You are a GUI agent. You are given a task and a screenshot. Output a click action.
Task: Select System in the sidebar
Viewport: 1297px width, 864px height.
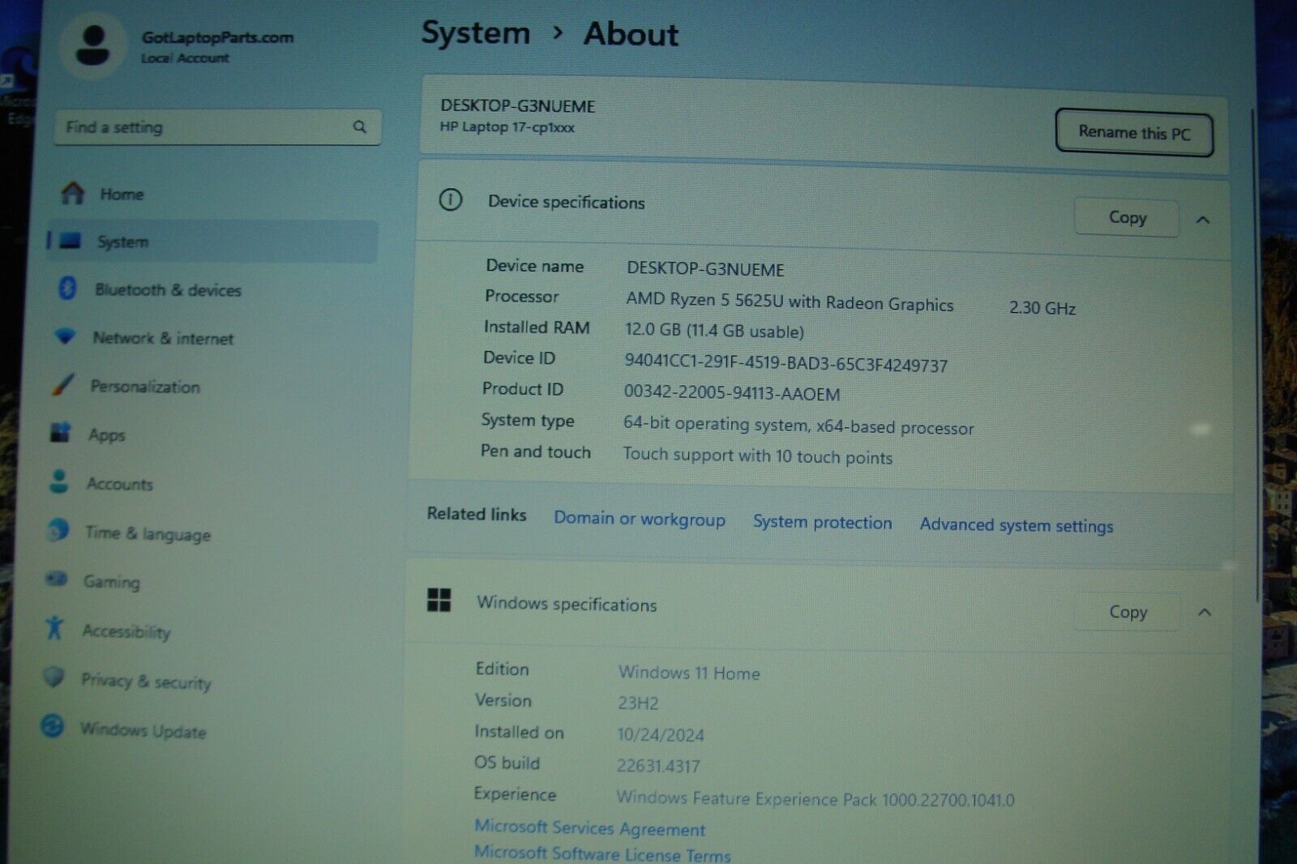(212, 242)
